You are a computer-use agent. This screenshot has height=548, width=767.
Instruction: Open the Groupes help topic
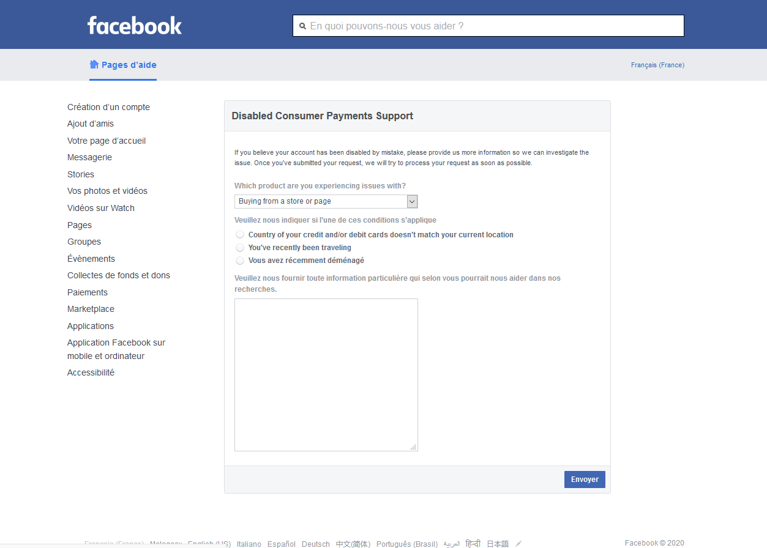[84, 242]
